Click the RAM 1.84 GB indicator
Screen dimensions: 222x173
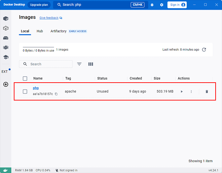click(24, 170)
